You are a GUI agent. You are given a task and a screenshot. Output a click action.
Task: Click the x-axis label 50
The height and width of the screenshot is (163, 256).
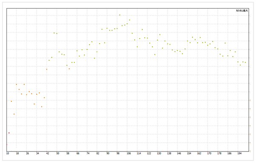[x=57, y=153]
